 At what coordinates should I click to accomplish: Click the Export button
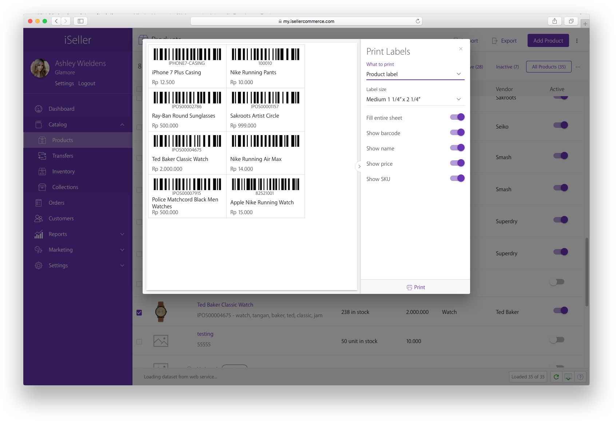pos(504,41)
